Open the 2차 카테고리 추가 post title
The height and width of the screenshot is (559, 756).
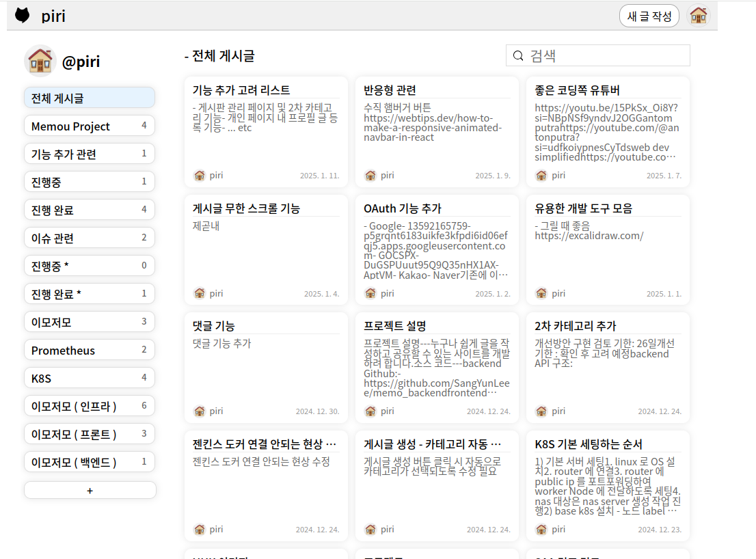(x=576, y=326)
